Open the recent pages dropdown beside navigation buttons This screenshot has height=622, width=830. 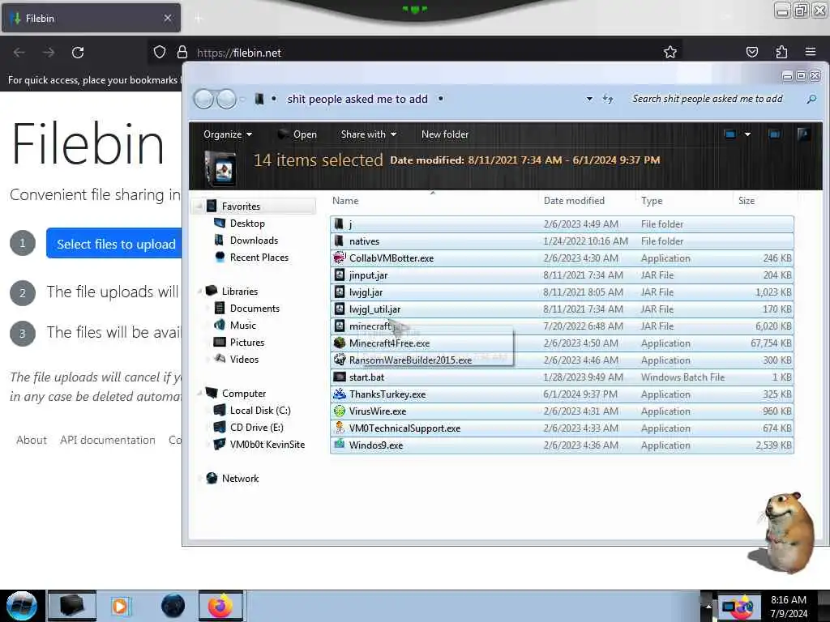click(x=242, y=99)
